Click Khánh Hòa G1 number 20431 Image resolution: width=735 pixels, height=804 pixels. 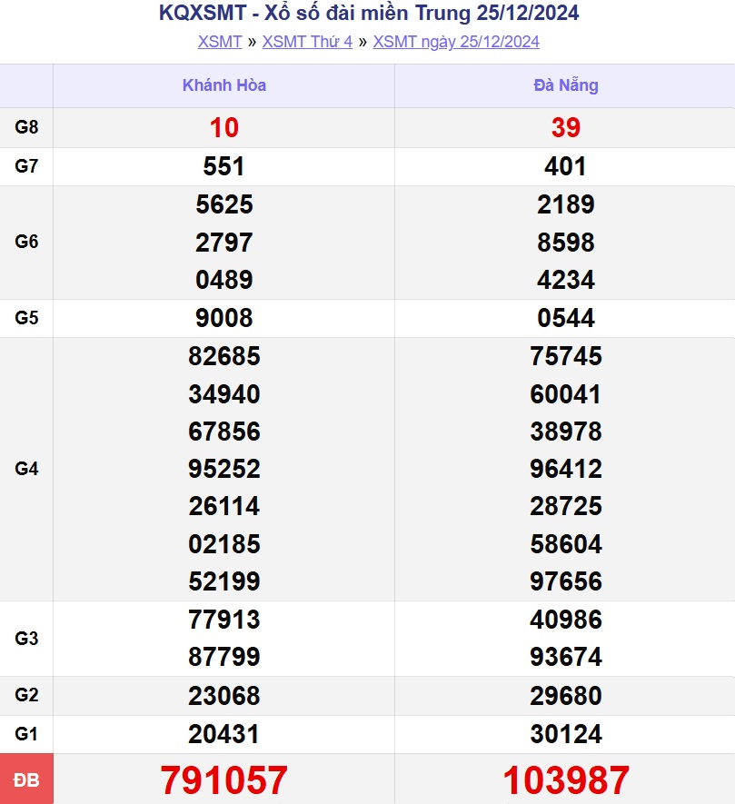(224, 734)
